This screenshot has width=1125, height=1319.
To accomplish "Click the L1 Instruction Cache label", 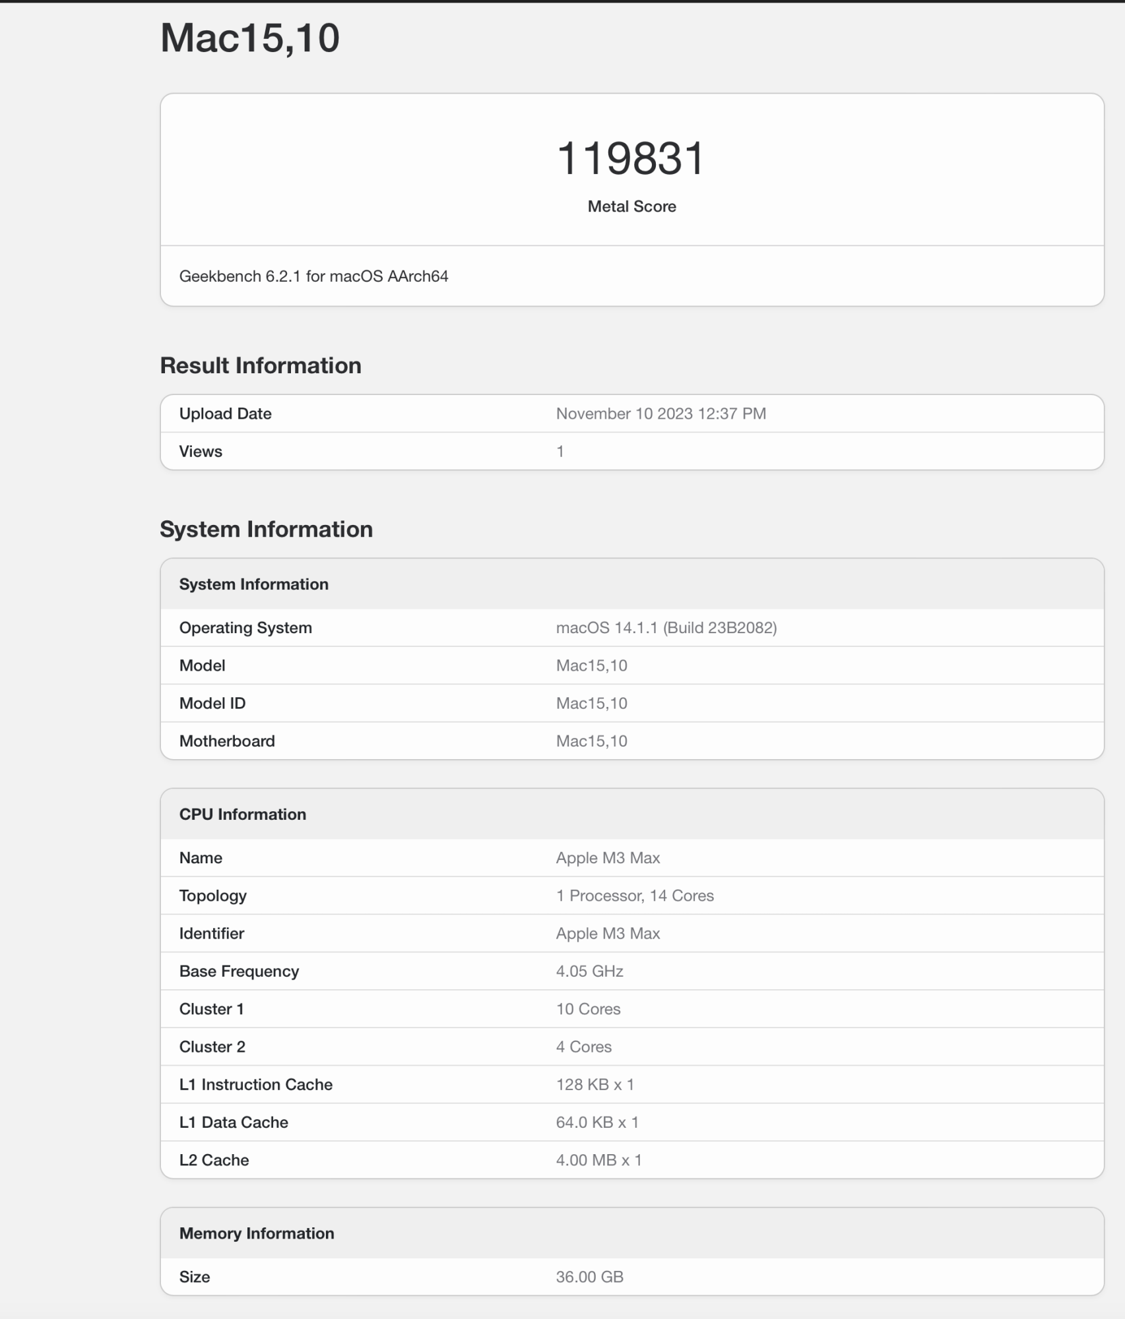I will [x=256, y=1084].
